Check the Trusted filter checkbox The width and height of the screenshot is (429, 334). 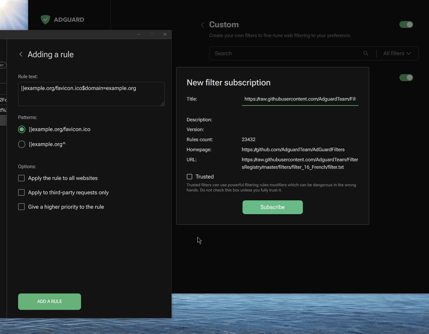pos(189,176)
